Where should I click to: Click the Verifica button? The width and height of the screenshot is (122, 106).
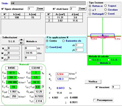(x=93, y=82)
